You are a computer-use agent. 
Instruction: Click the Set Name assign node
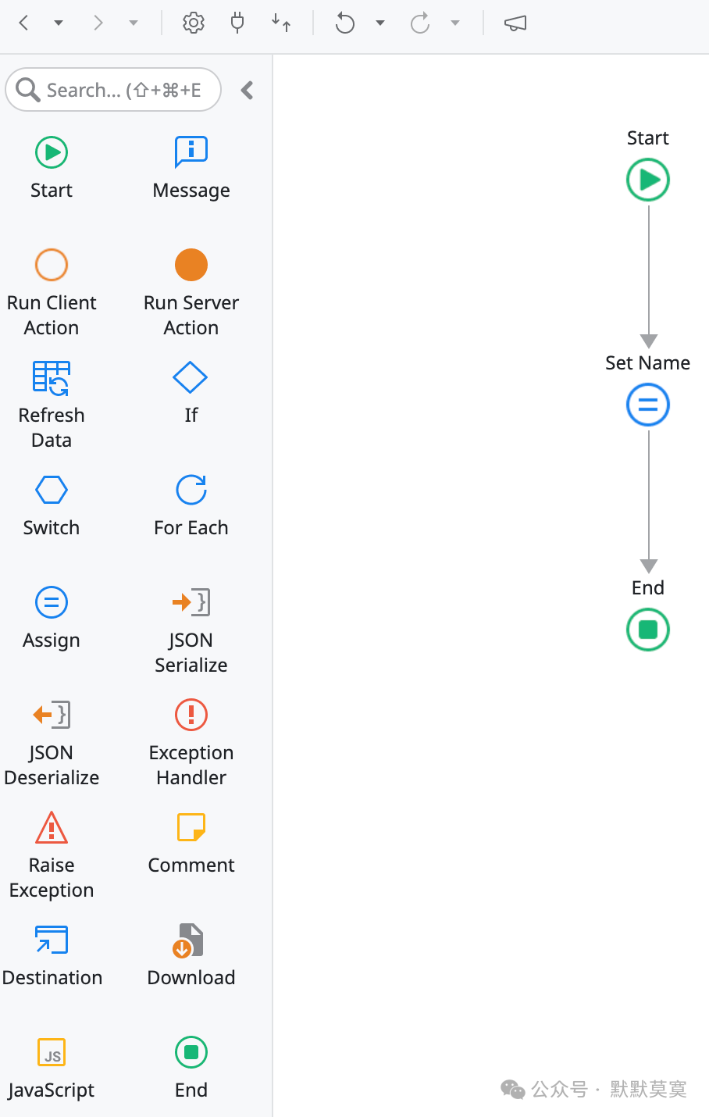(x=648, y=405)
